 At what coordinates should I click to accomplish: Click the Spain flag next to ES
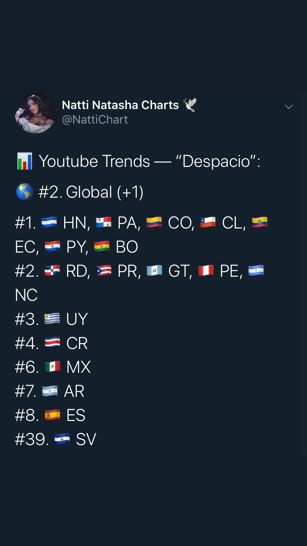coord(52,415)
